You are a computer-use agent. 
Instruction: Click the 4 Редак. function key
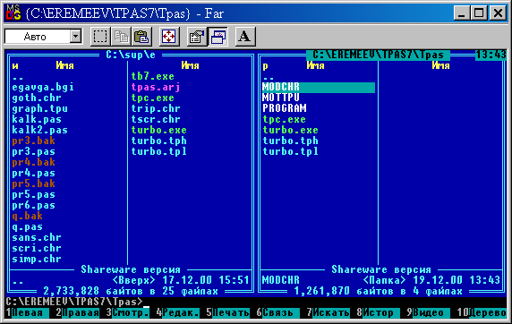[178, 313]
